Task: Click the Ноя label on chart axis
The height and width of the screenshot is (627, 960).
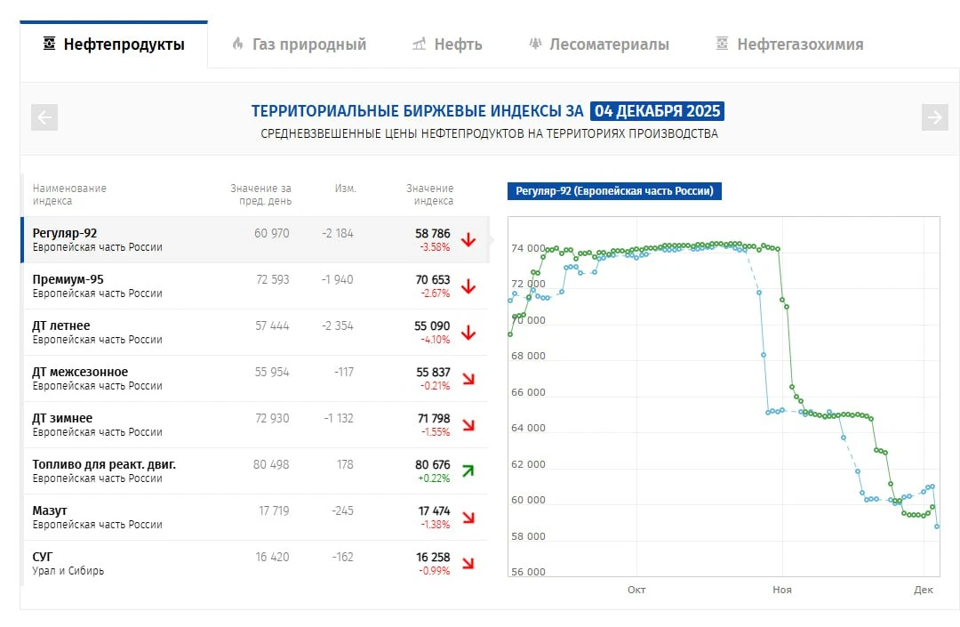Action: coord(782,590)
